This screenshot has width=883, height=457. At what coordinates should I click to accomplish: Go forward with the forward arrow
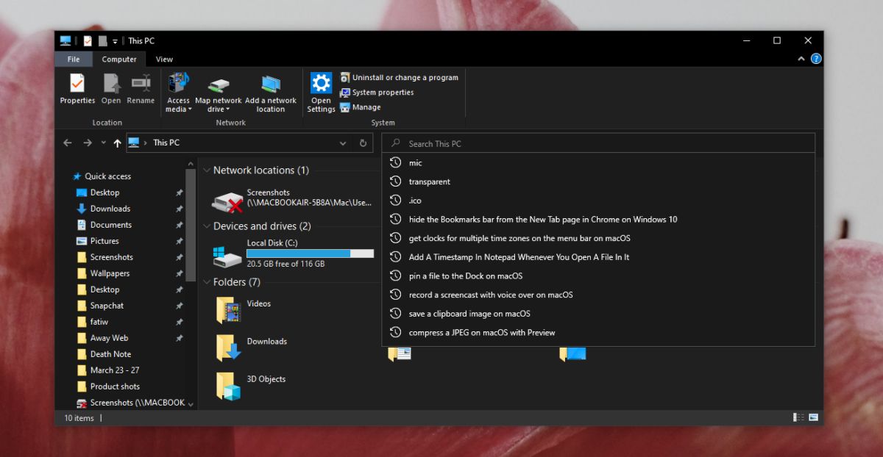coord(88,143)
